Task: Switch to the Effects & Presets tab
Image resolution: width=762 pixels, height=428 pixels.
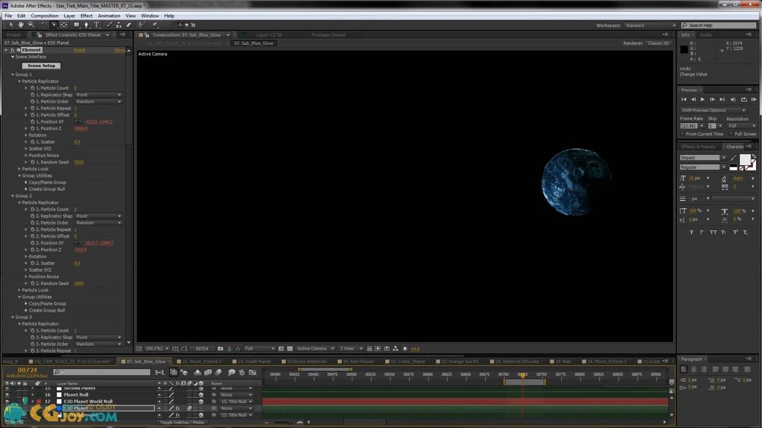Action: click(699, 146)
